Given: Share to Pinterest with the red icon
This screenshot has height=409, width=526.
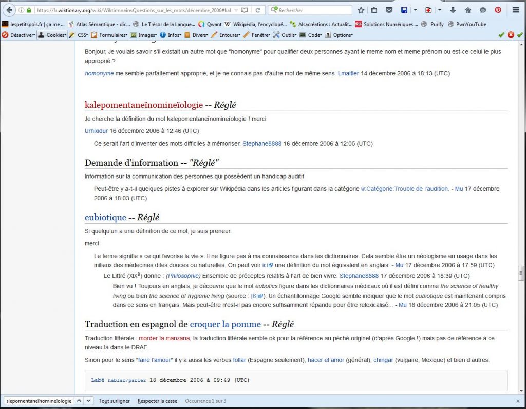Looking at the screenshot, I should [498, 9].
